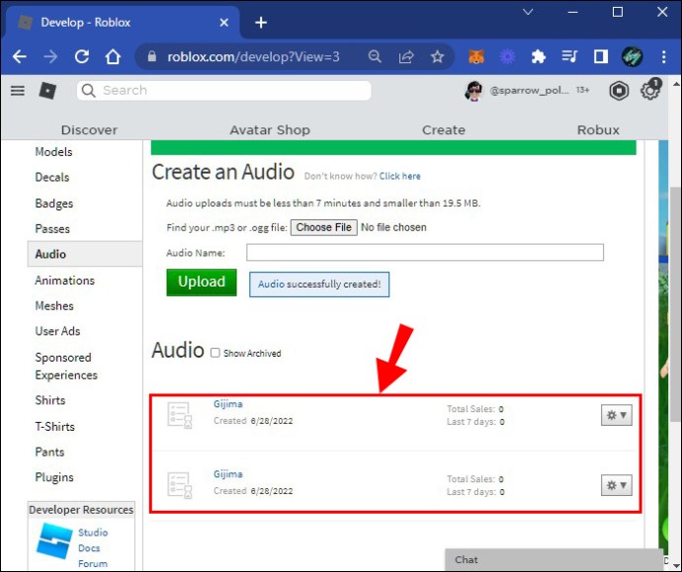
Task: Bookmark this page with the star icon
Action: [x=437, y=56]
